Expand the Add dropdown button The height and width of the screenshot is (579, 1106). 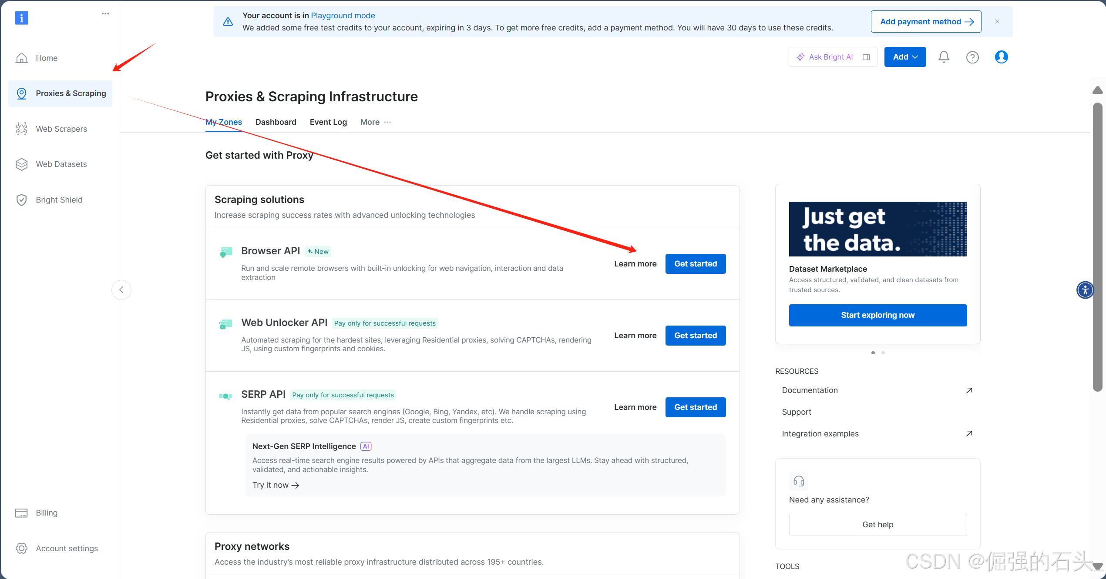[904, 57]
